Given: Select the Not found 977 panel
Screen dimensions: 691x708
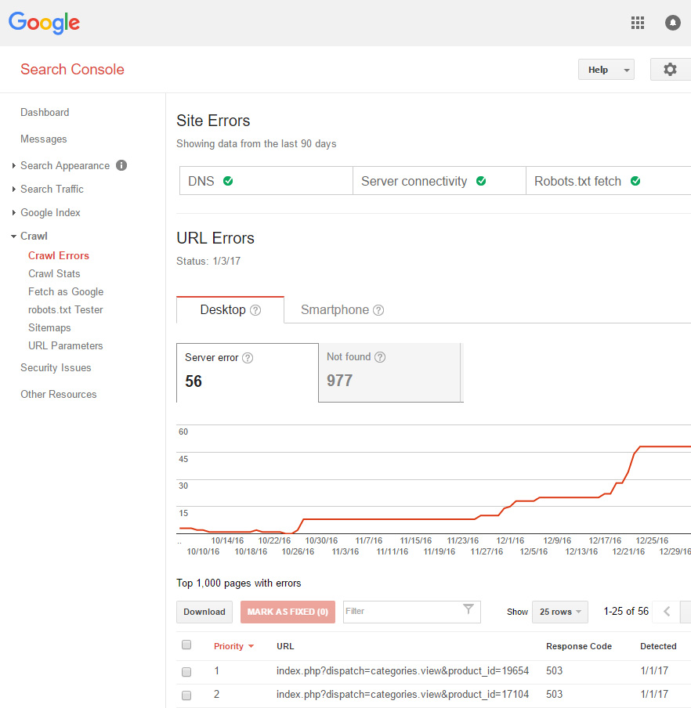Looking at the screenshot, I should pos(389,373).
